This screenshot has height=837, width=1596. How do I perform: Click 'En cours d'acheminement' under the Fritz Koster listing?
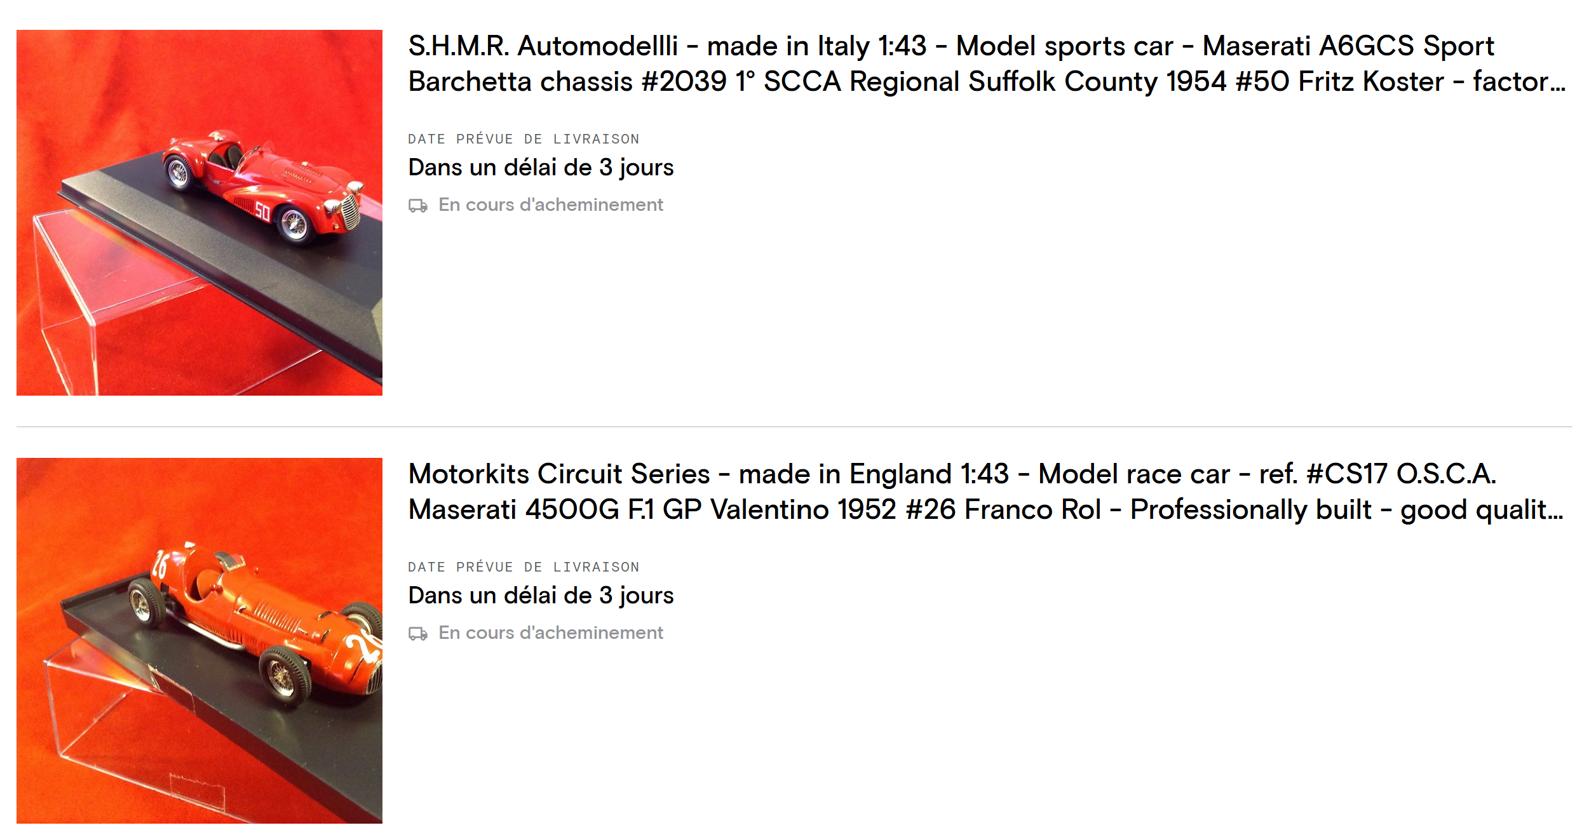550,205
